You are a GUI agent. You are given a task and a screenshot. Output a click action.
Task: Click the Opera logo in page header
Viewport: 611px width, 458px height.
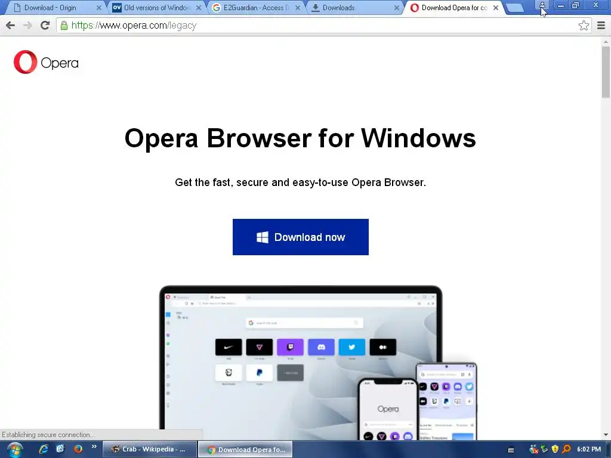point(46,62)
